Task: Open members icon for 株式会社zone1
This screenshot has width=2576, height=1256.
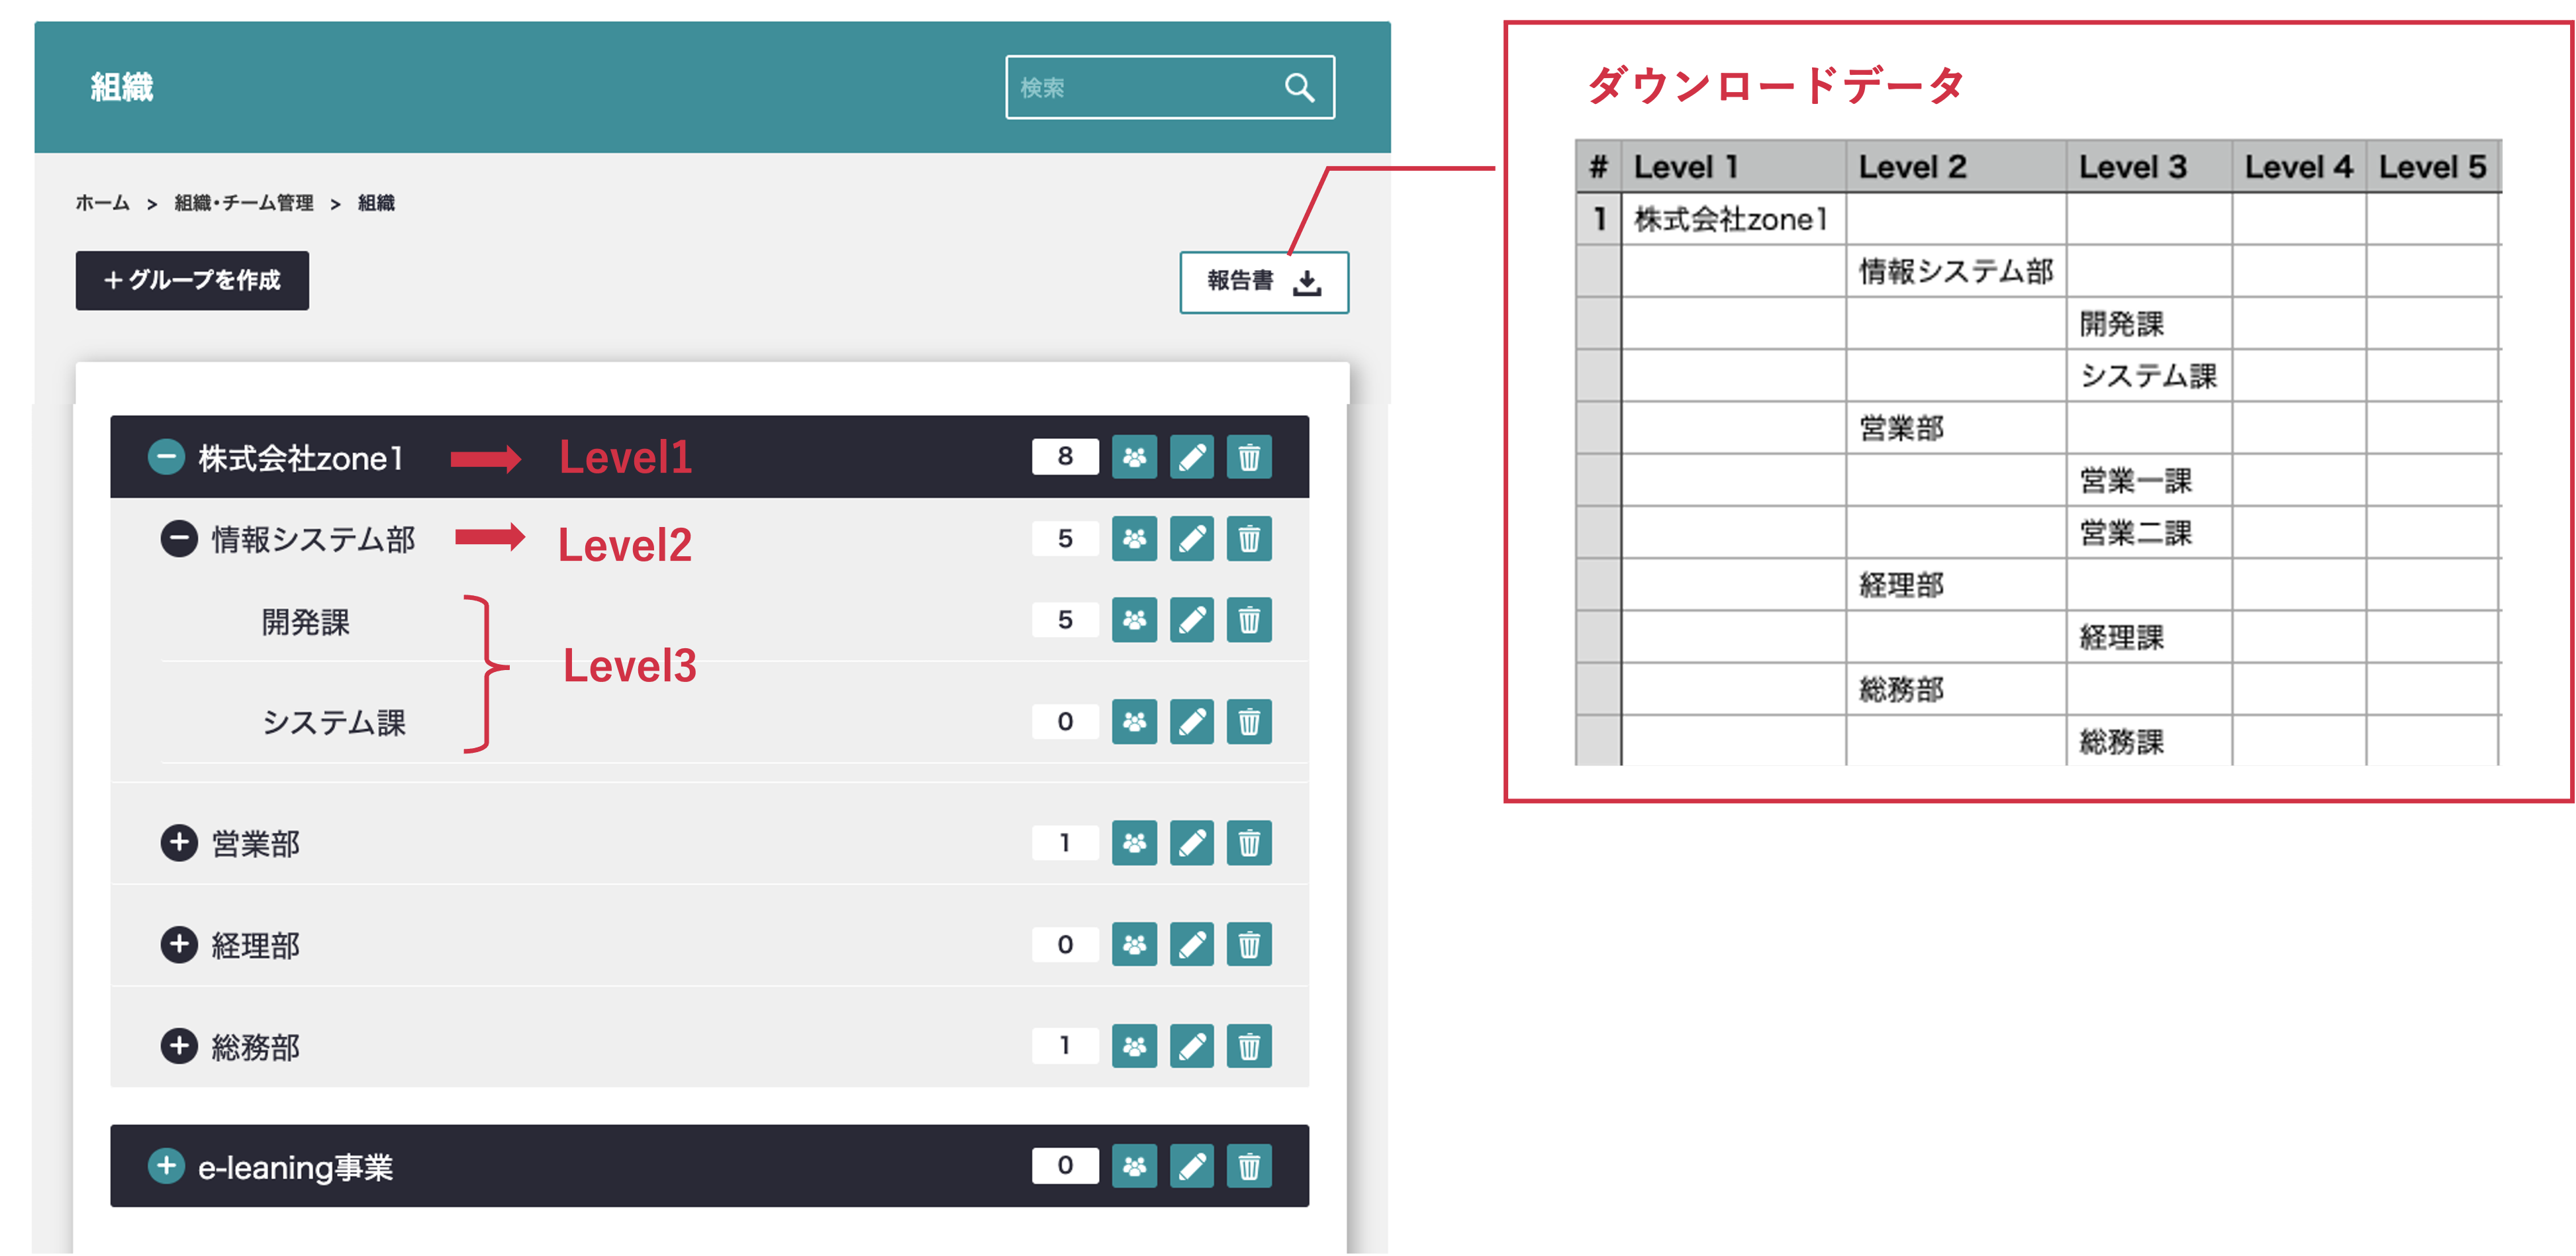Action: coord(1134,457)
